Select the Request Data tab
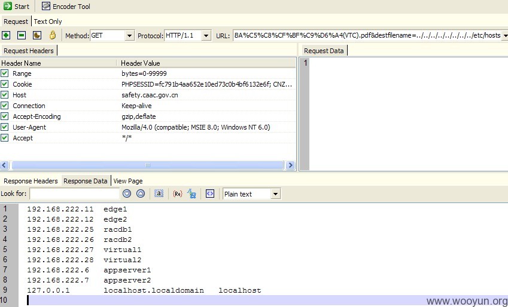 324,51
